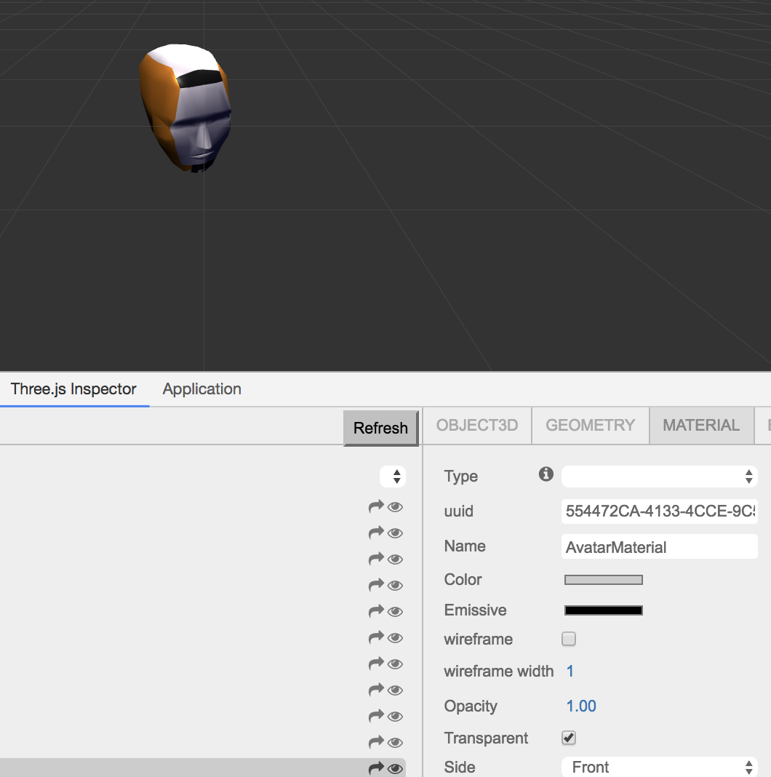Open the Color swatch picker
771x777 pixels.
coord(604,580)
